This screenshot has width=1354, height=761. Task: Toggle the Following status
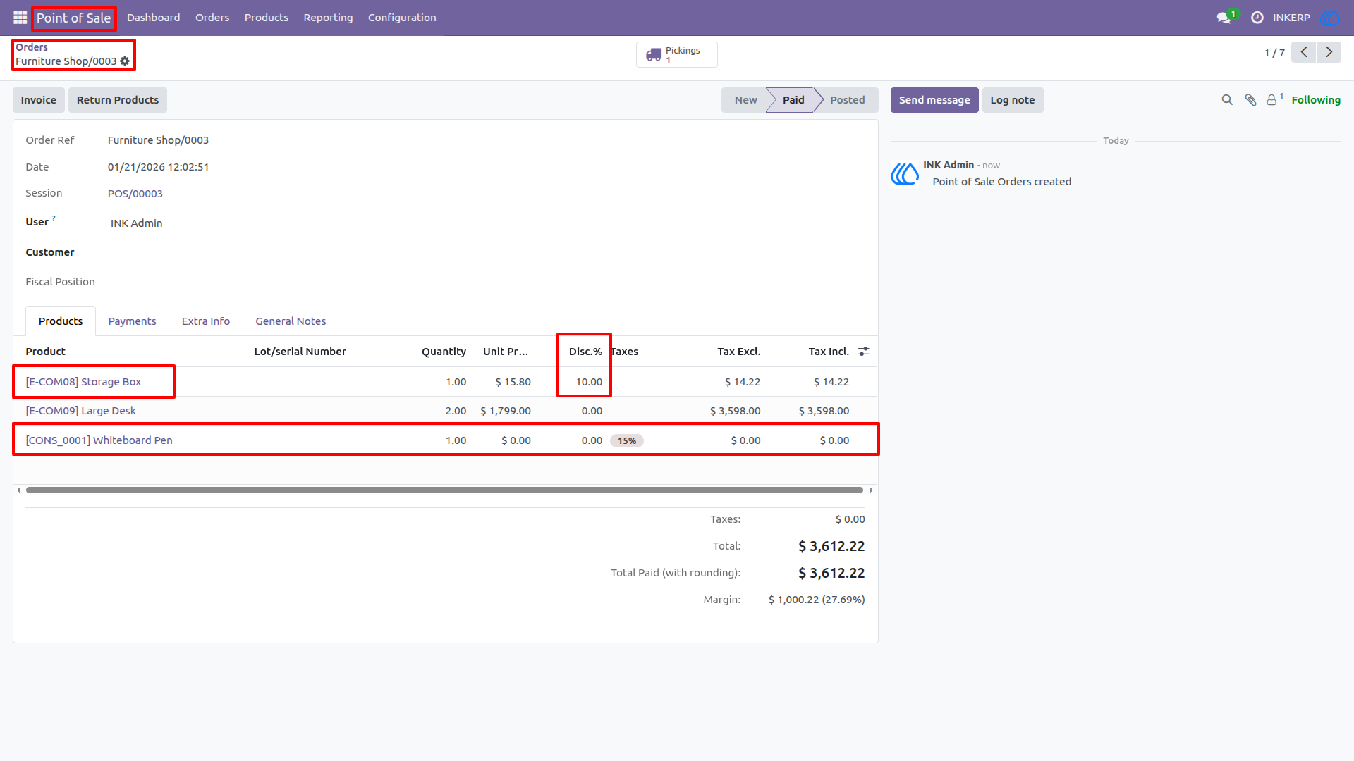click(x=1316, y=100)
